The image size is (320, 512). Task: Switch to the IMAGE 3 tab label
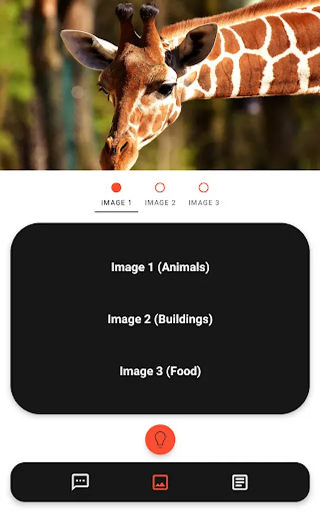click(x=204, y=203)
